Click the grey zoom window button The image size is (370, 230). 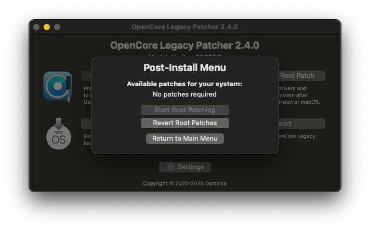[57, 27]
